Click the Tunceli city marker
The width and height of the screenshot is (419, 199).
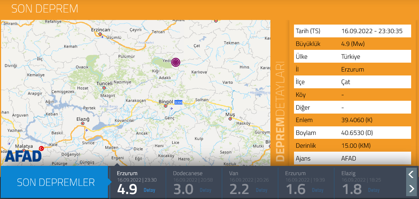pos(104,88)
